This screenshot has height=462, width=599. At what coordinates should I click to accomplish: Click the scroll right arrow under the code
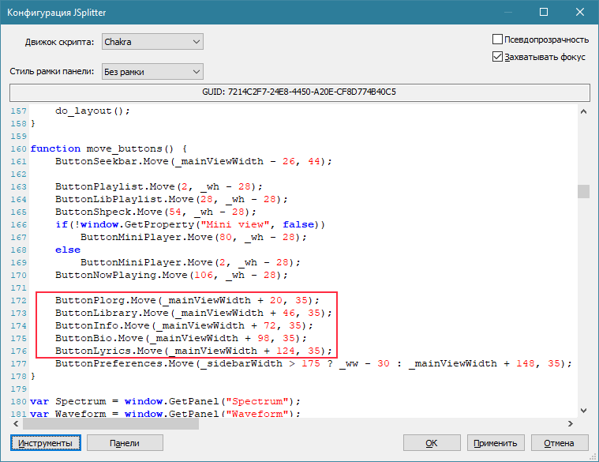point(570,423)
